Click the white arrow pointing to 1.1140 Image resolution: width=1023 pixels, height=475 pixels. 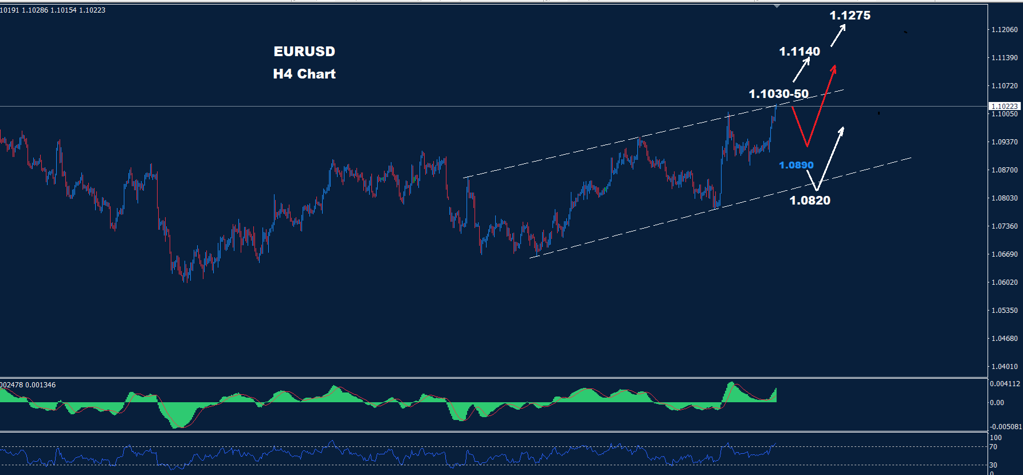coord(802,69)
